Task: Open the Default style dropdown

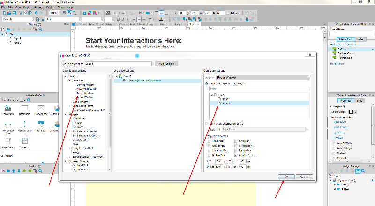Action: click(x=34, y=19)
